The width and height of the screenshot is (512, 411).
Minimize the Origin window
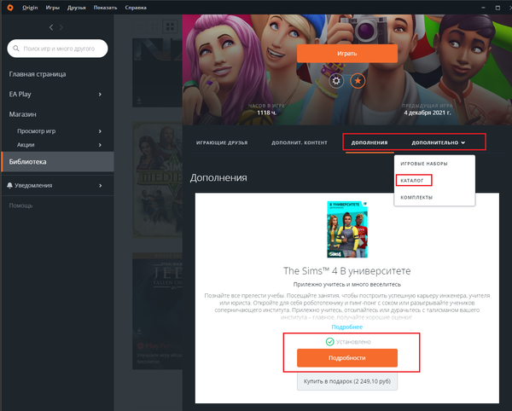pos(483,8)
